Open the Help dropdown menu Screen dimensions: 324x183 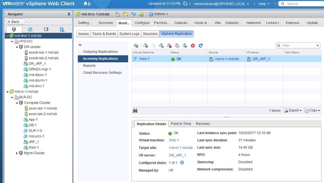264,4
